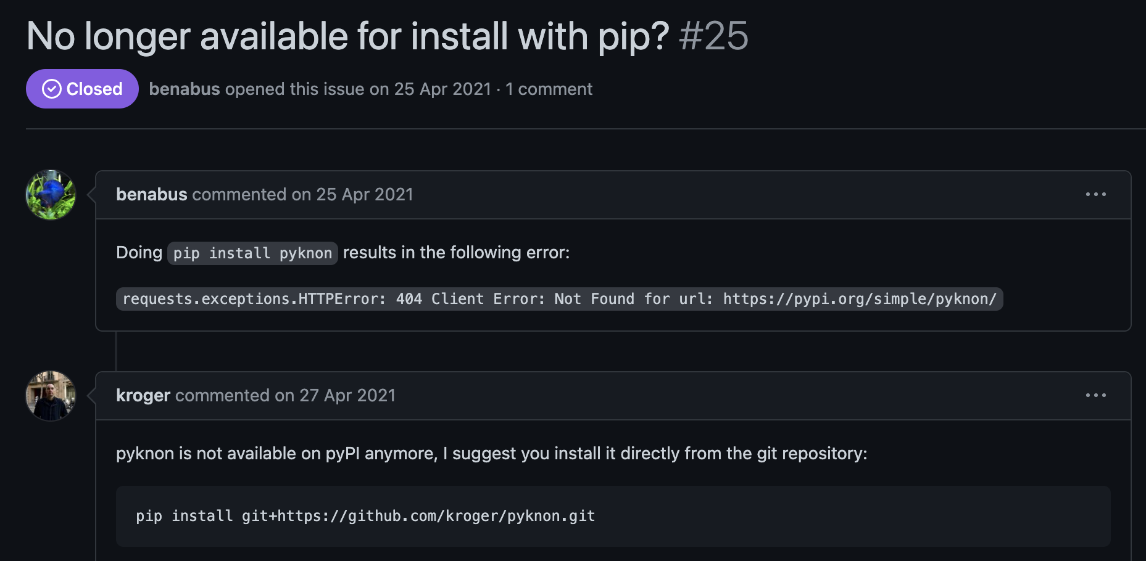Image resolution: width=1146 pixels, height=561 pixels.
Task: Click the pip install git command block
Action: click(x=365, y=516)
